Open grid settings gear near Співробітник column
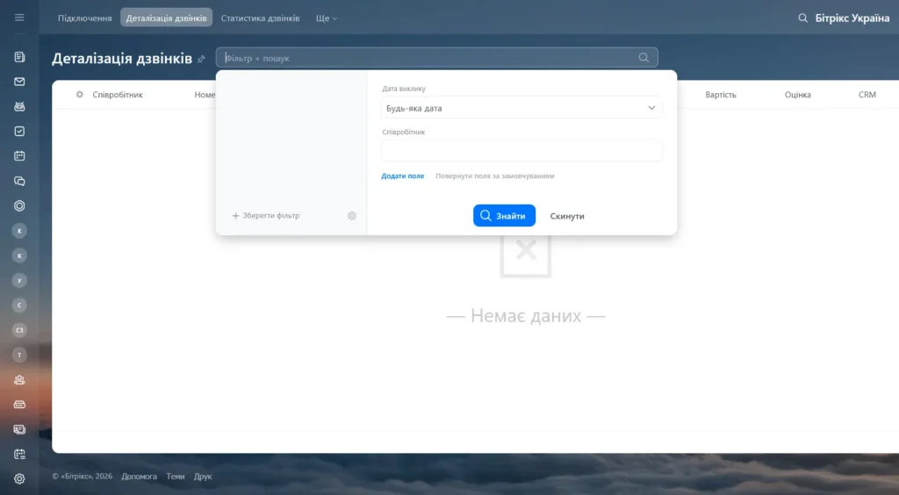Viewport: 899px width, 495px height. (x=80, y=95)
